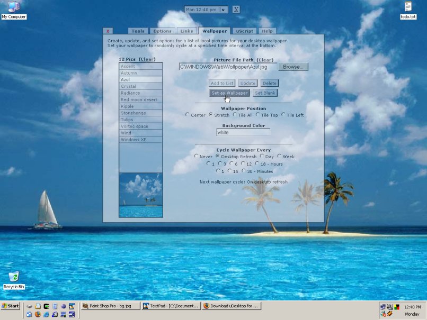Close the uDesktop panel with red X
This screenshot has height=320, width=427.
(108, 31)
